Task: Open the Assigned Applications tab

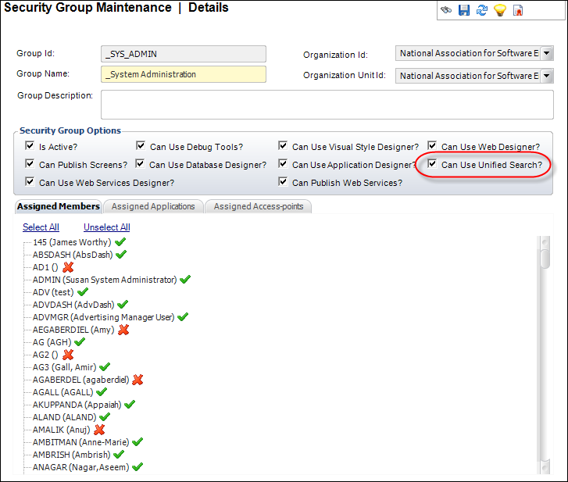Action: point(153,206)
